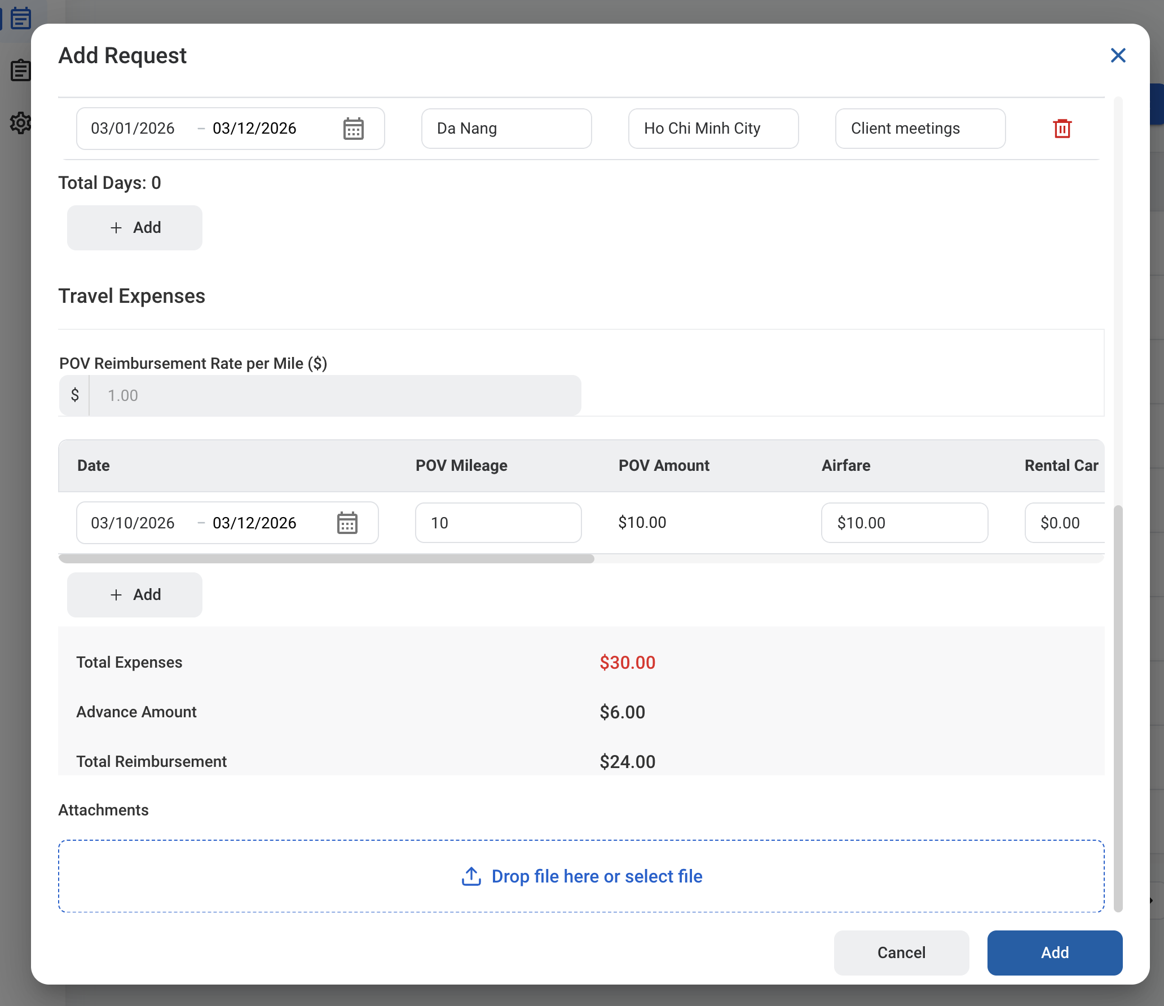Open the clipboard icon in sidebar
Image resolution: width=1164 pixels, height=1006 pixels.
tap(21, 70)
